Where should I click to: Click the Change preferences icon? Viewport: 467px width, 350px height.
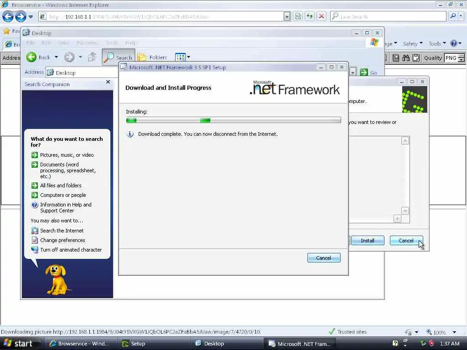point(35,240)
